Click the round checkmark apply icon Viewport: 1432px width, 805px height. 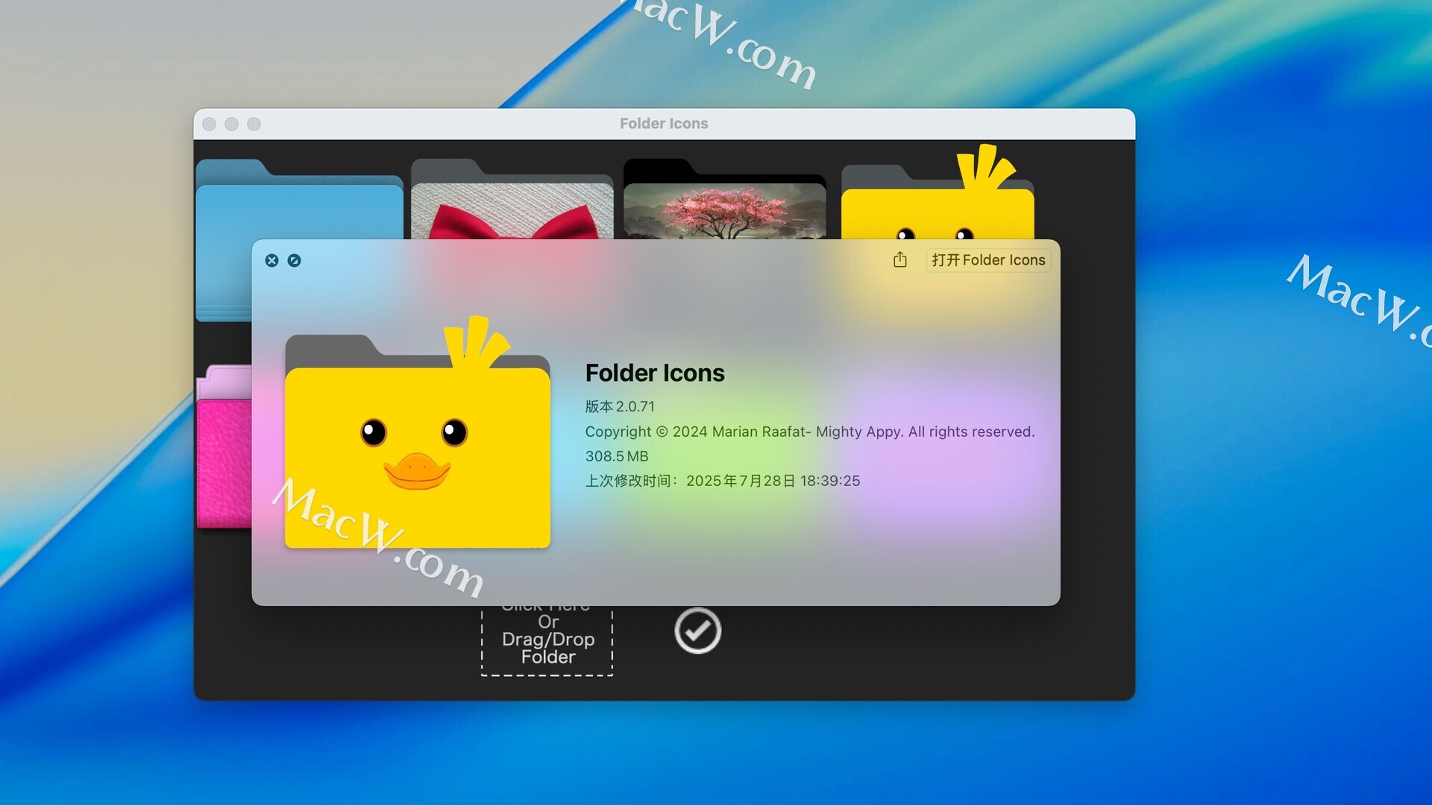coord(697,631)
